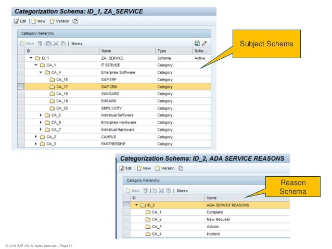The image size is (332, 249).
Task: Expand the CA_5 Individual Software node
Action: pos(41,115)
